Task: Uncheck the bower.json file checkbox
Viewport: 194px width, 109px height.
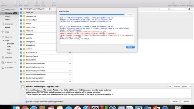Action: coord(21,13)
